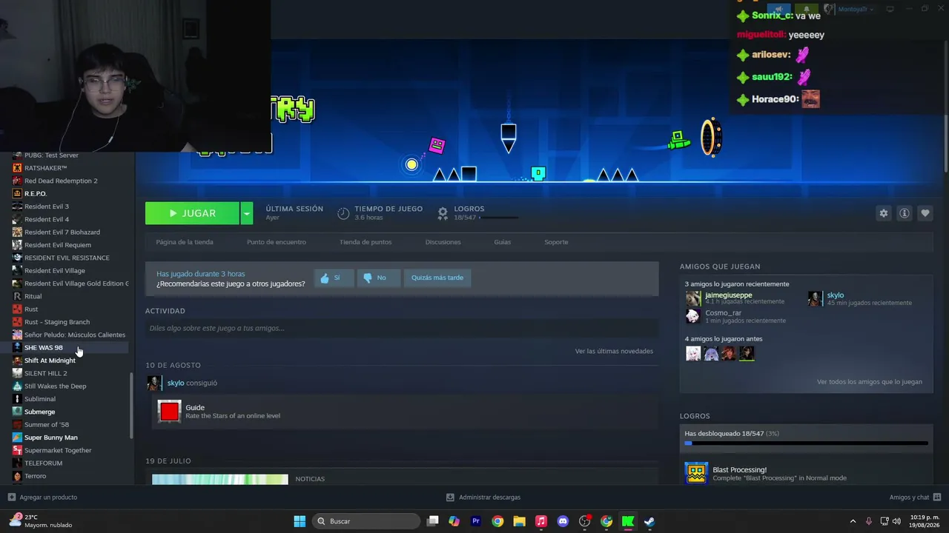The width and height of the screenshot is (949, 533).
Task: Select Resident Evil 4 in library
Action: tap(46, 219)
